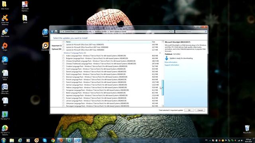This screenshot has height=143, width=255.
Task: Click the update list scrollbar thumb
Action: point(163,87)
